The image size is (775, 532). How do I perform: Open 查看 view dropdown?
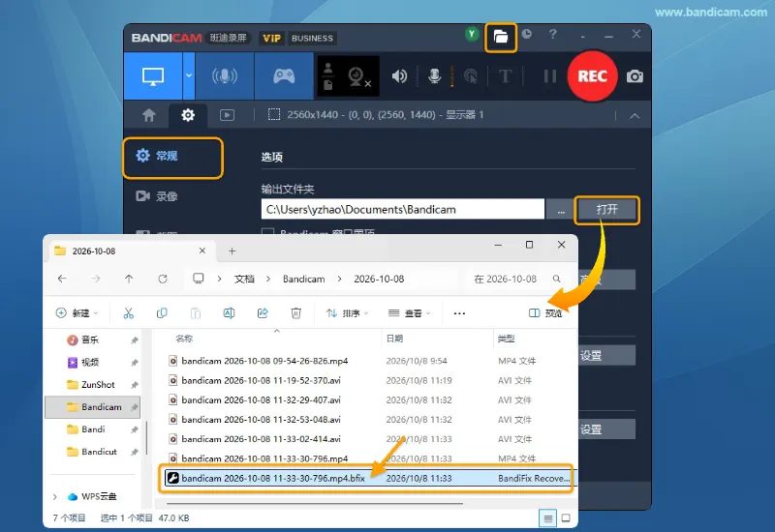click(x=409, y=313)
